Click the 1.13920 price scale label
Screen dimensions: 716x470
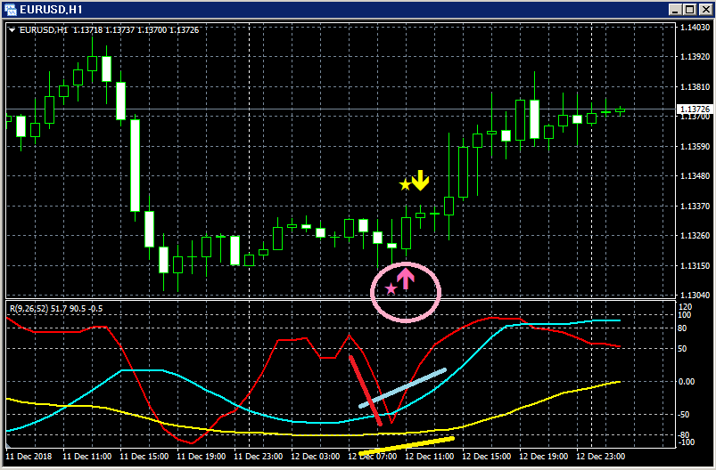coord(695,57)
